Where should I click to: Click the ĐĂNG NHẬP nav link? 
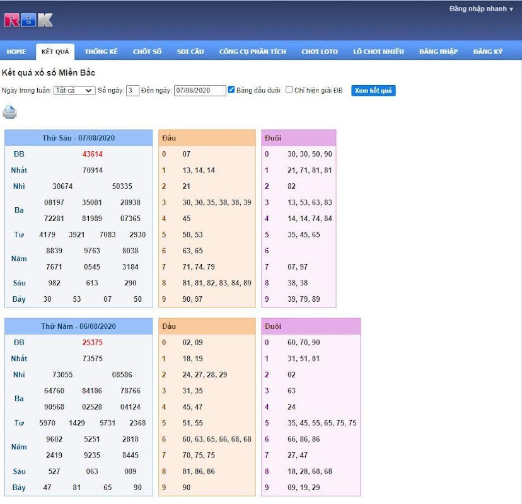(439, 52)
